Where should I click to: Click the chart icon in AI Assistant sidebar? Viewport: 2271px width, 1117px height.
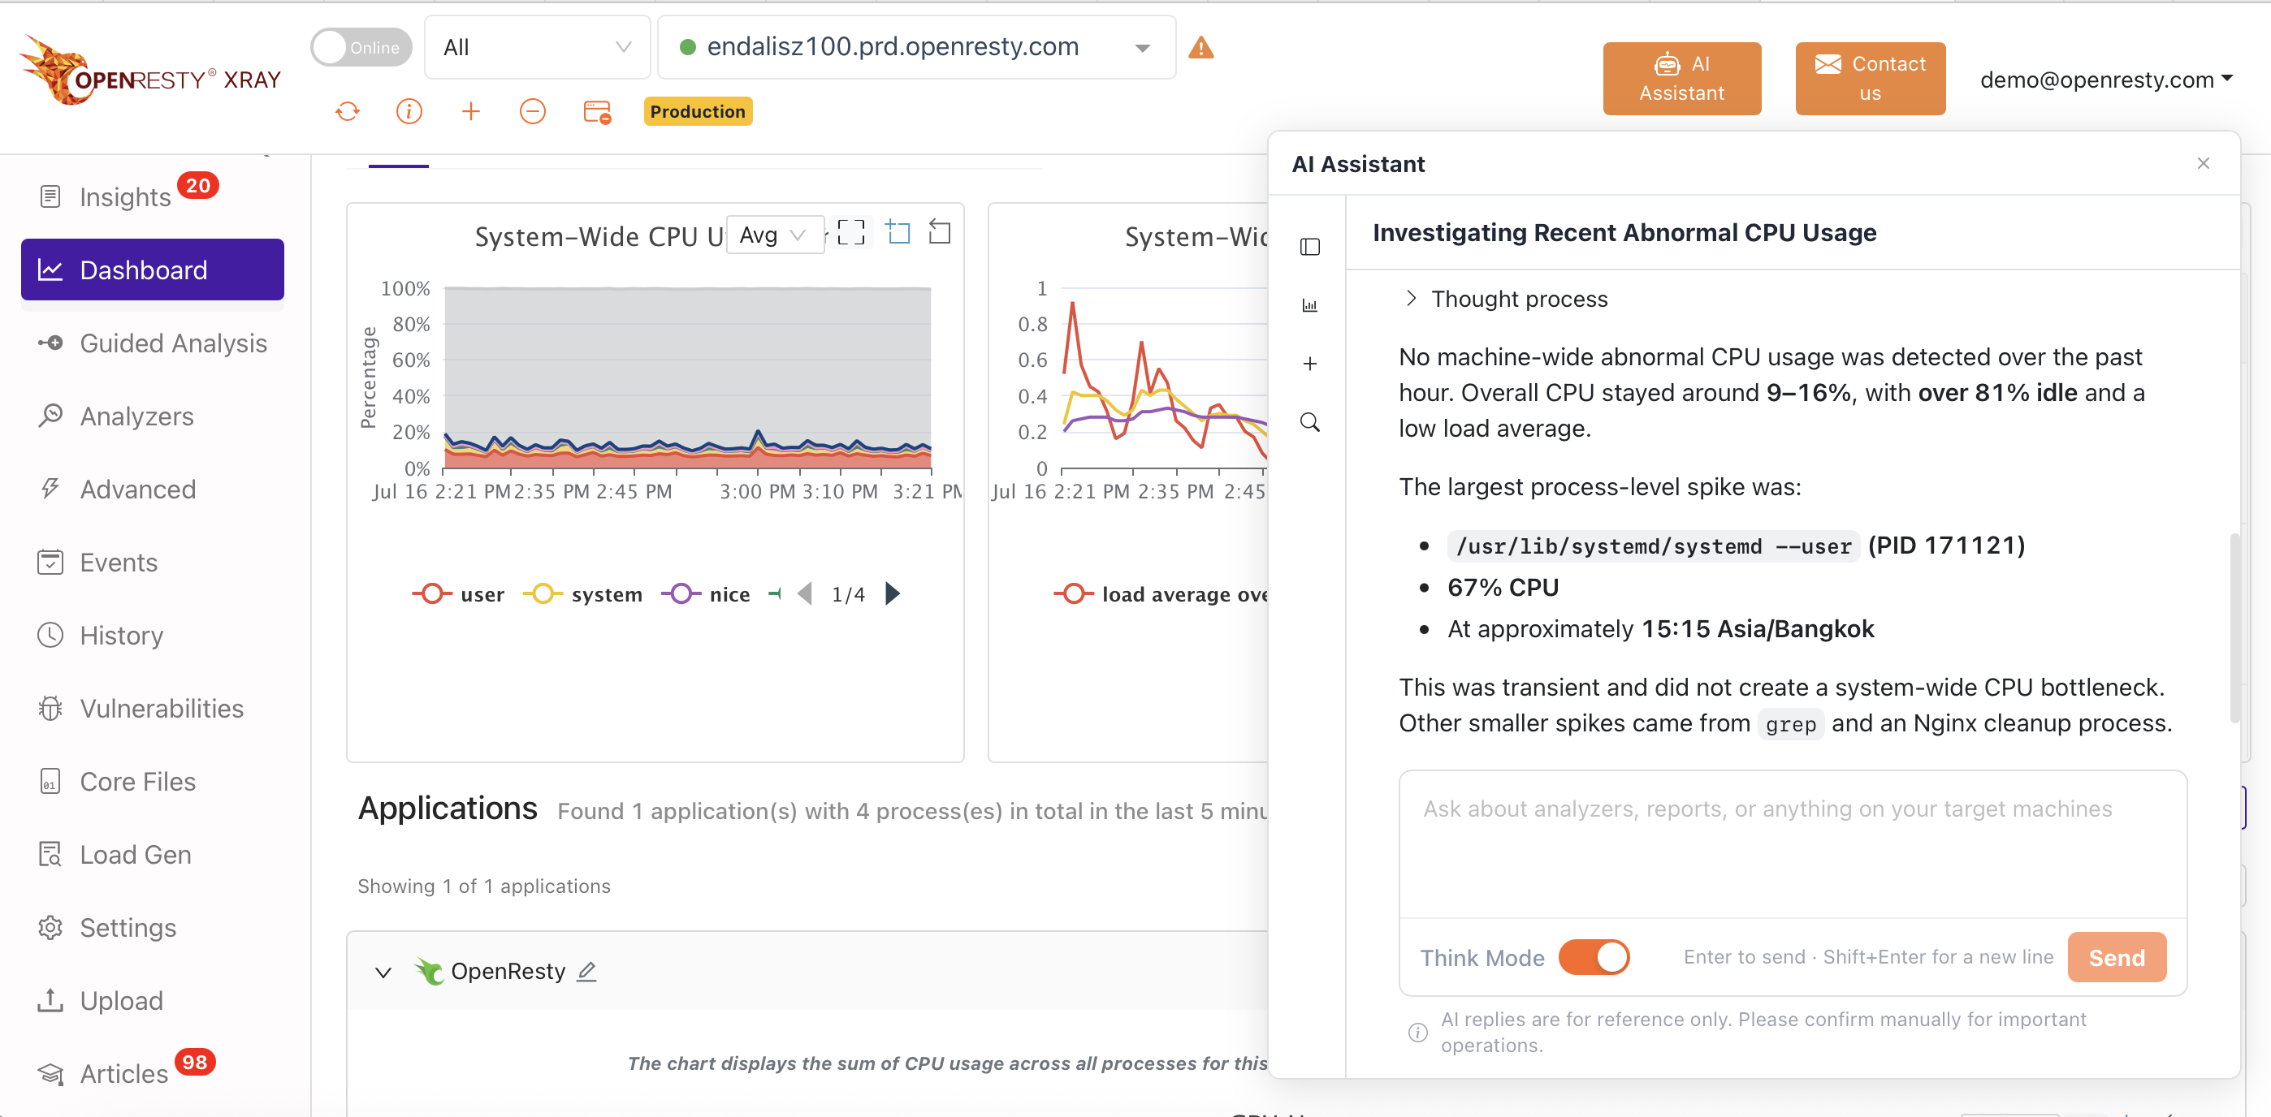(1310, 306)
